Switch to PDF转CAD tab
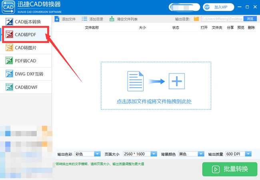 [x=26, y=61]
